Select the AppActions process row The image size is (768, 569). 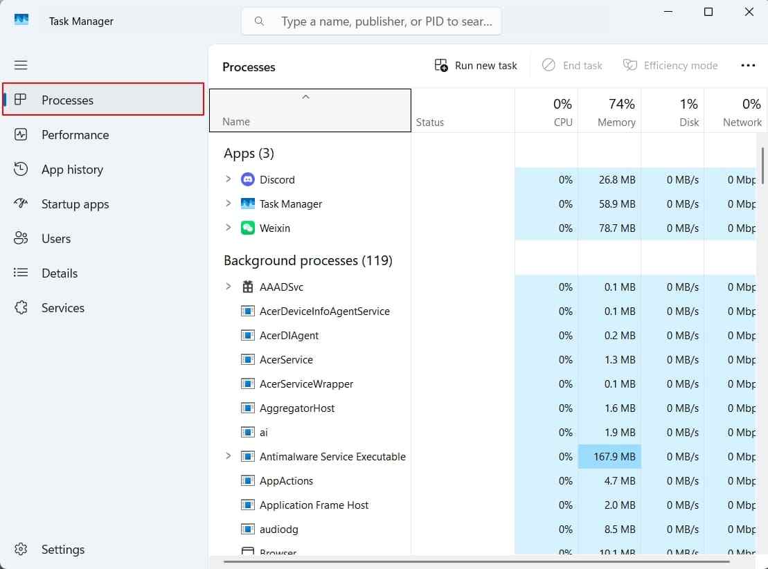(x=483, y=481)
